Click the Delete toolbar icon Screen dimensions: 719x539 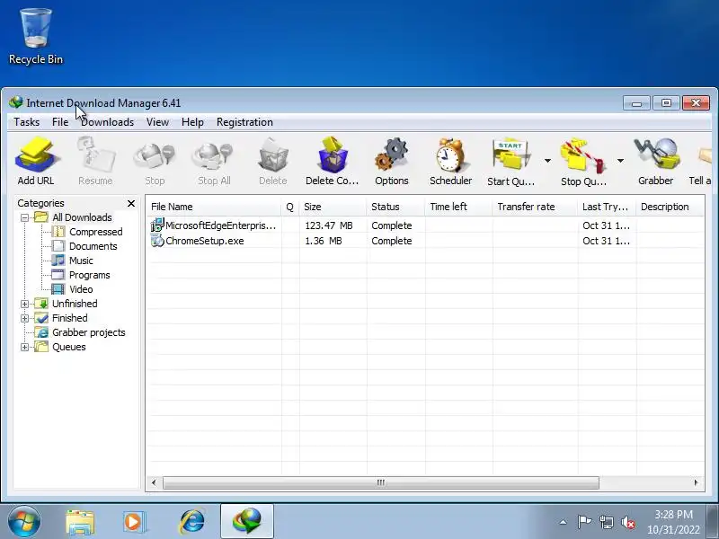[273, 155]
